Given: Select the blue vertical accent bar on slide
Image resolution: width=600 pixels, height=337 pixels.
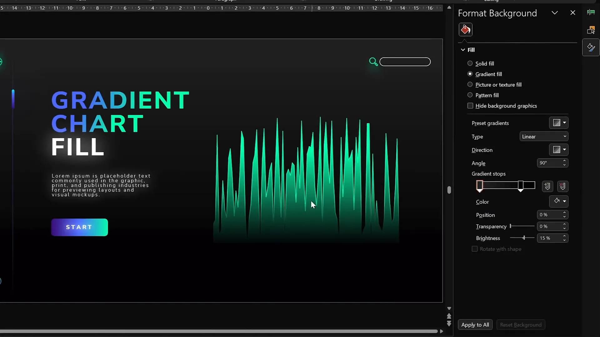Looking at the screenshot, I should 13,99.
